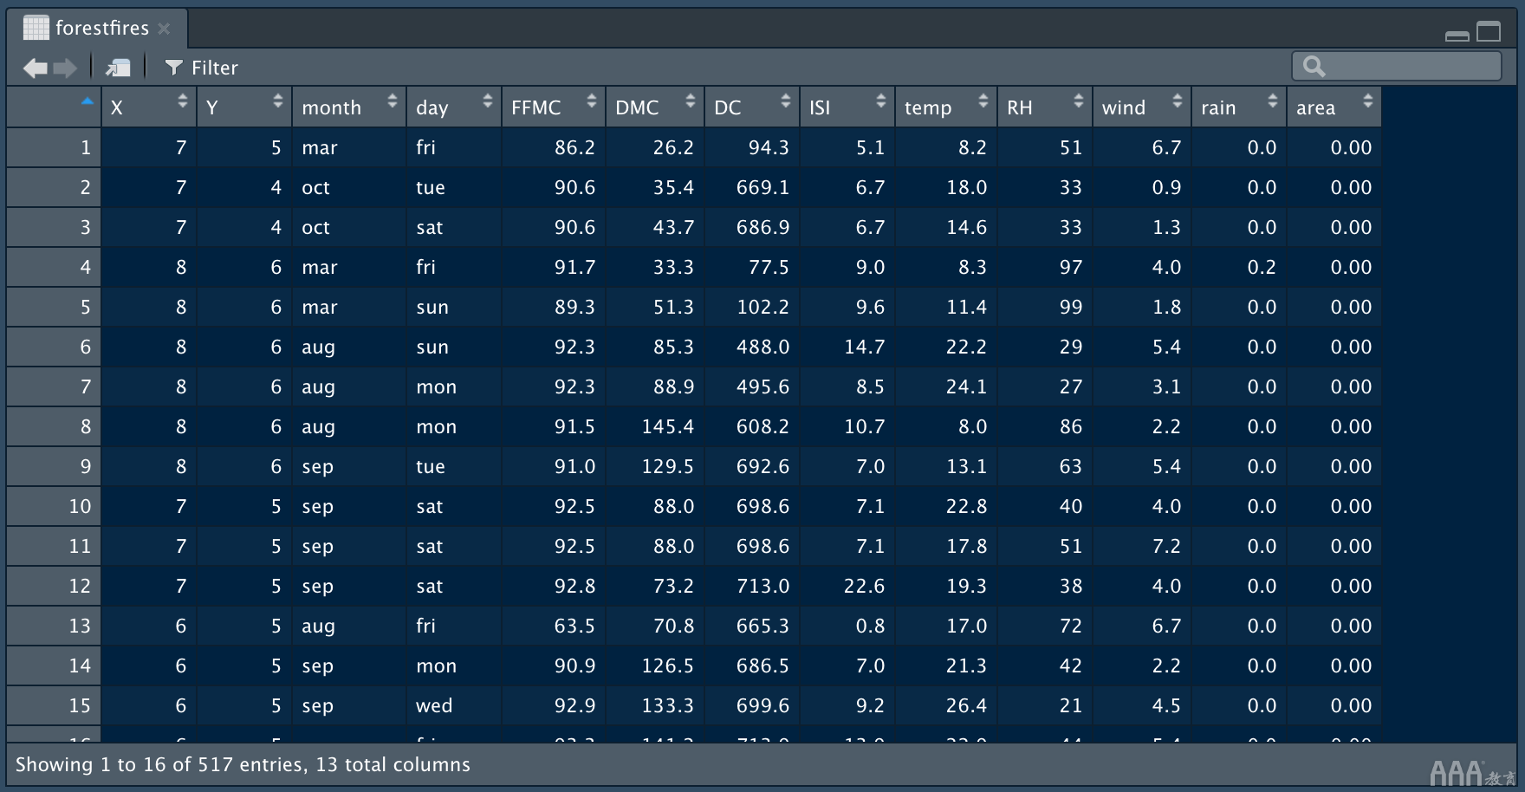
Task: Show data viewer in new window
Action: [118, 68]
